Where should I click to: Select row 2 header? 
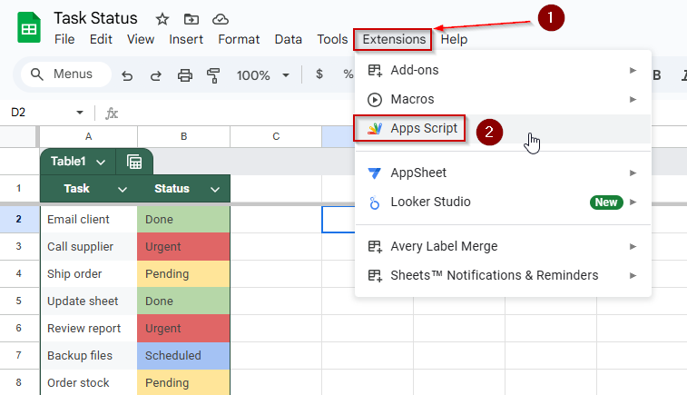click(x=18, y=219)
